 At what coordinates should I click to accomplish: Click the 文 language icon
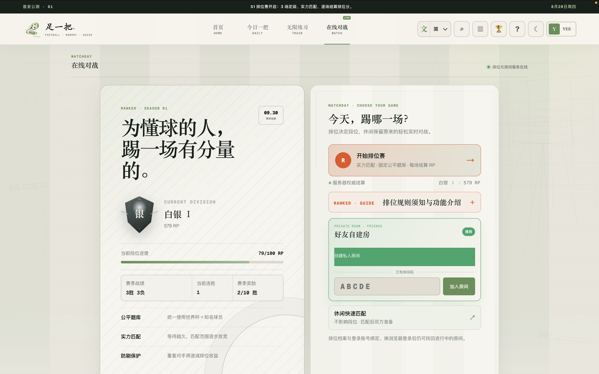tap(424, 29)
